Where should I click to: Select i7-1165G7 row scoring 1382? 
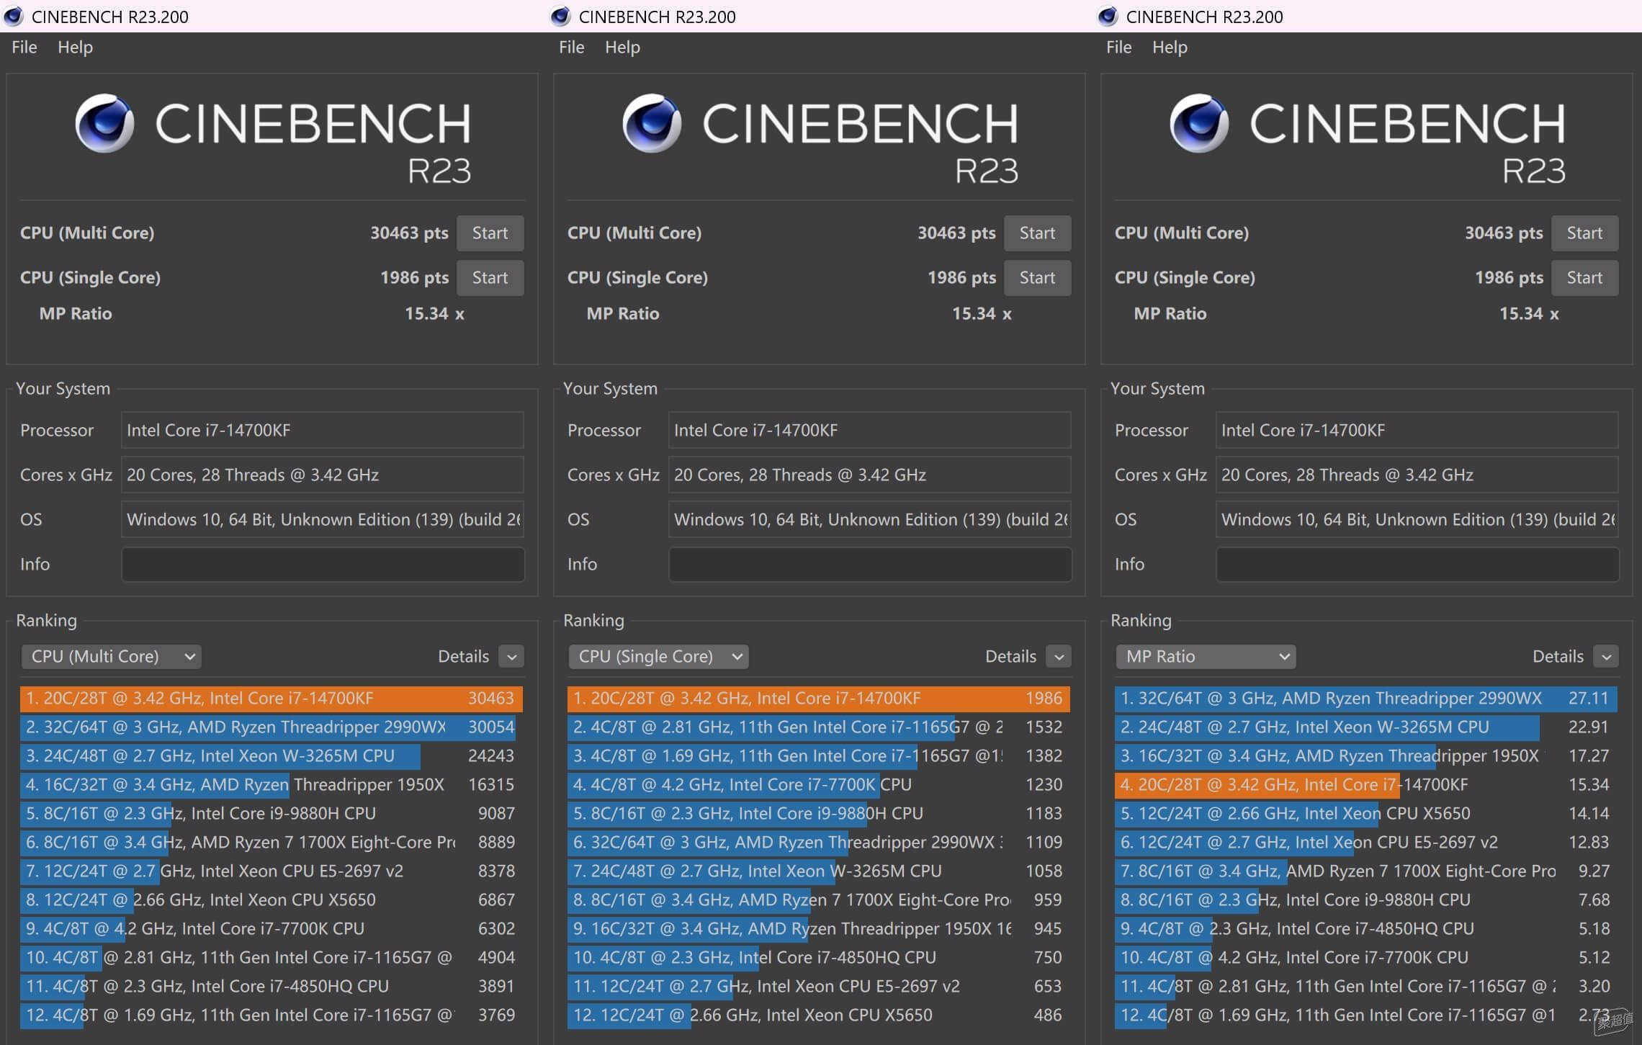(819, 755)
